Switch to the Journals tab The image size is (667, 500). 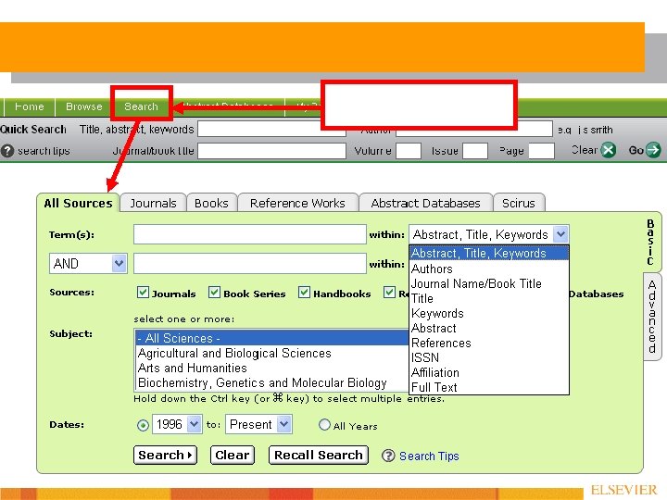pyautogui.click(x=153, y=203)
